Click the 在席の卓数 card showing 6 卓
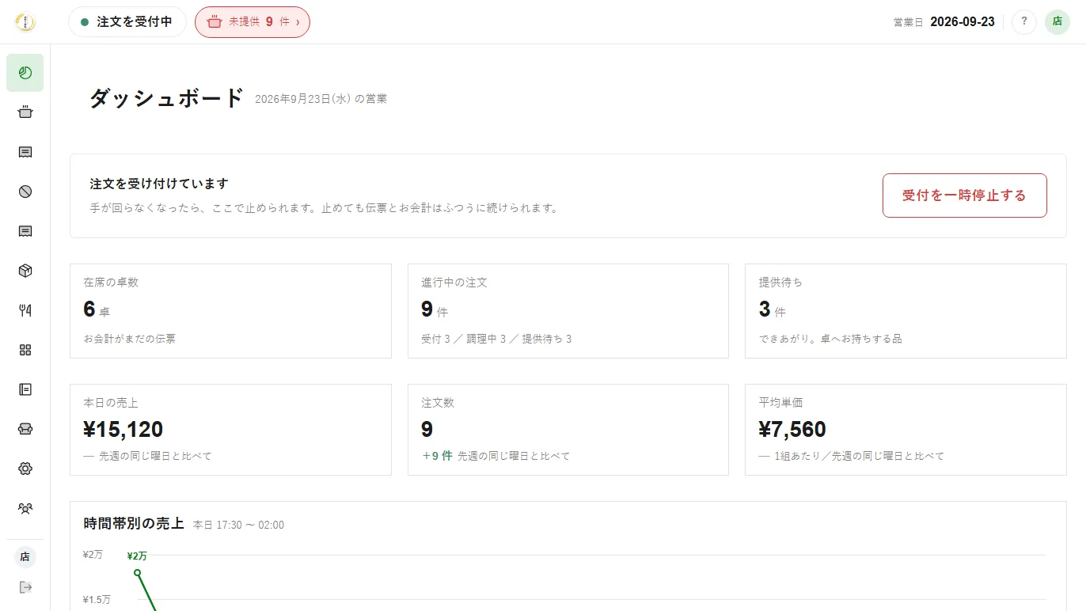This screenshot has height=611, width=1086. tap(230, 311)
